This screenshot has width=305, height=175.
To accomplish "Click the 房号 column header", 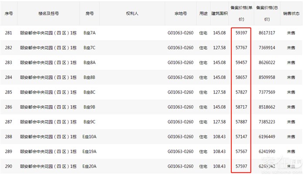I will click(x=89, y=13).
